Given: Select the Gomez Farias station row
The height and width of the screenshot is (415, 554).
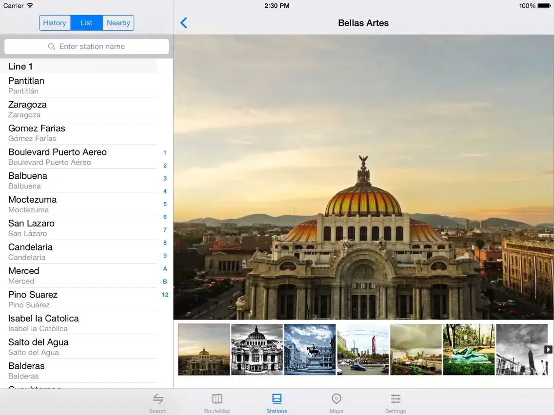Looking at the screenshot, I should coord(79,133).
